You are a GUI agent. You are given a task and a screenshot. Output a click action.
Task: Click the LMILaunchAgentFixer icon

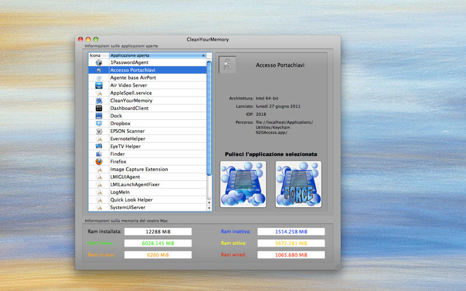point(99,184)
